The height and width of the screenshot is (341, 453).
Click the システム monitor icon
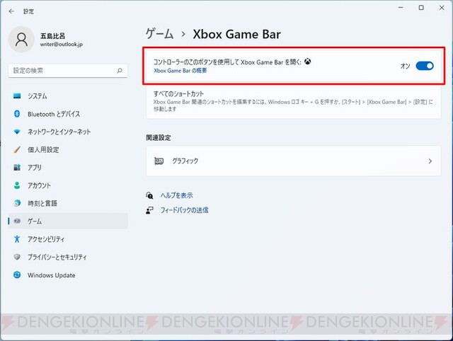coord(17,96)
